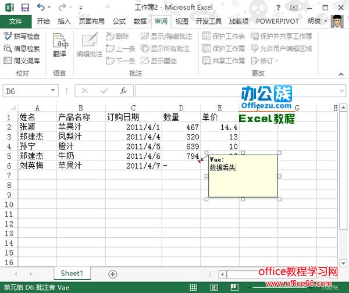Switch to the 插入 tab
The image size is (349, 293).
(64, 22)
